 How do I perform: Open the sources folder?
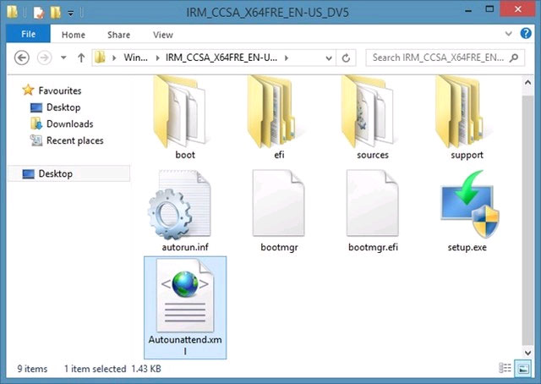click(367, 112)
